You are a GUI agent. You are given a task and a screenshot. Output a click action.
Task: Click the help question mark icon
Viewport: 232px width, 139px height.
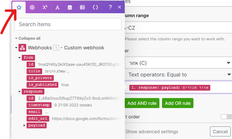110,7
